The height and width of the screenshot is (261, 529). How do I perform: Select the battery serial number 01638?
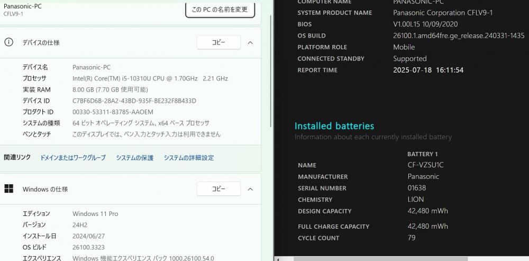[417, 188]
